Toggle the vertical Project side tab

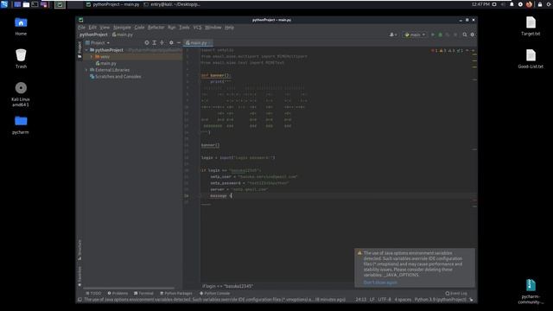pyautogui.click(x=79, y=50)
